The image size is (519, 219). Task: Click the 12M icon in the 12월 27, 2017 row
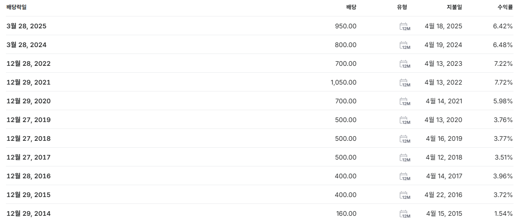(405, 158)
